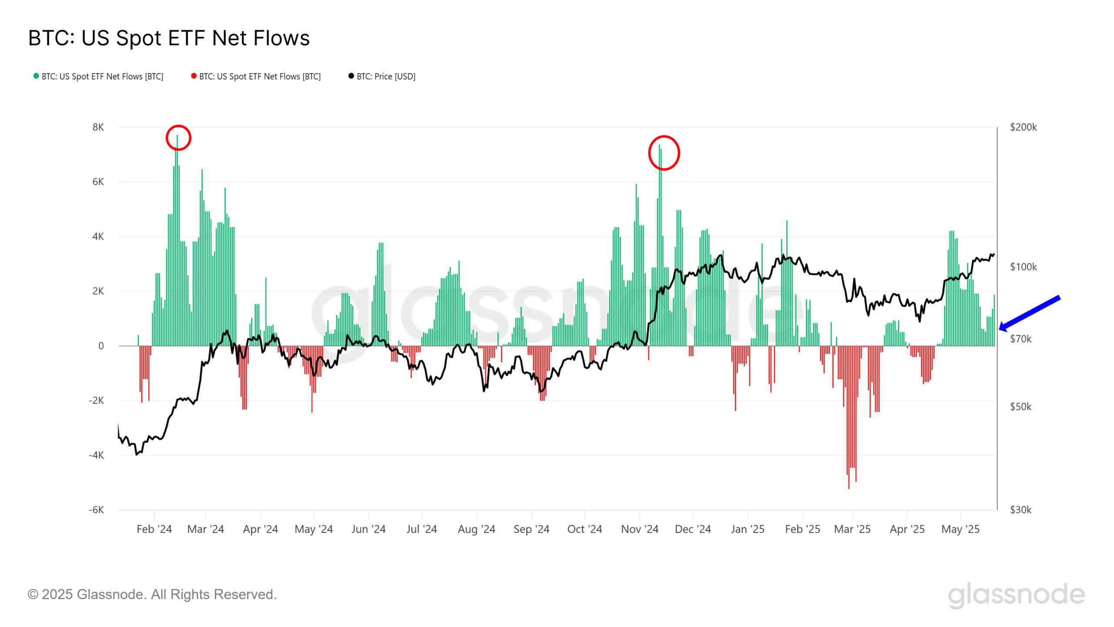Click the glassnode logo at the bottom right

pos(1016,595)
